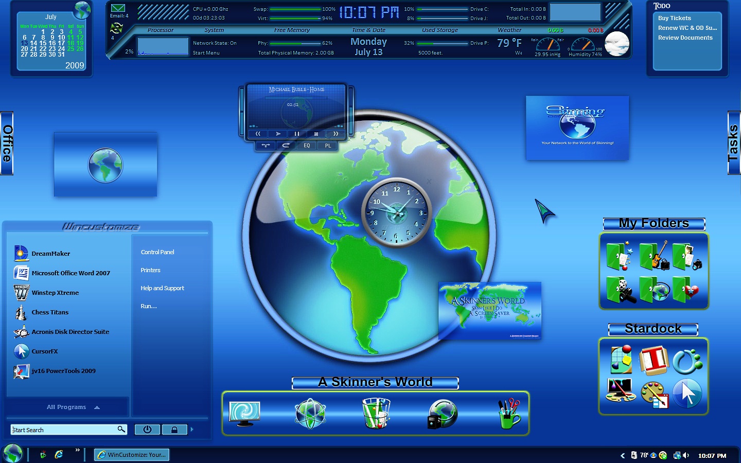Start Chess Titans
Screen dimensions: 741x463
pos(42,312)
